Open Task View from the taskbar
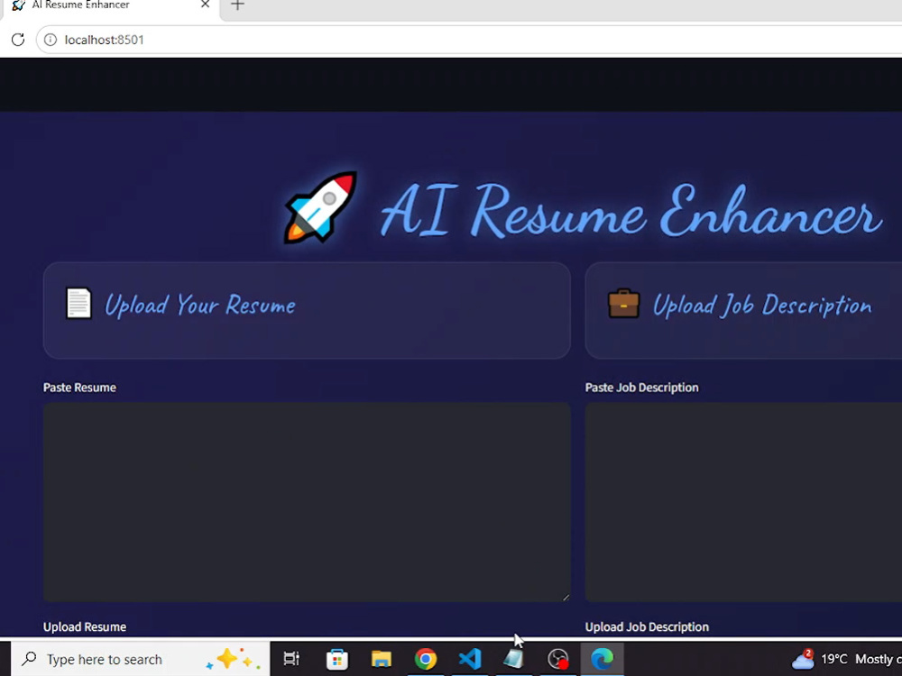 tap(291, 659)
